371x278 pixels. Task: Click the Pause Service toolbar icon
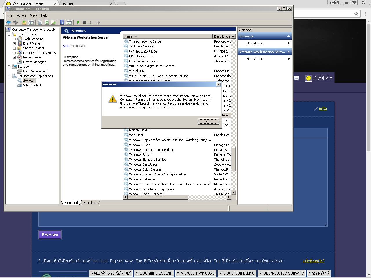[x=91, y=22]
